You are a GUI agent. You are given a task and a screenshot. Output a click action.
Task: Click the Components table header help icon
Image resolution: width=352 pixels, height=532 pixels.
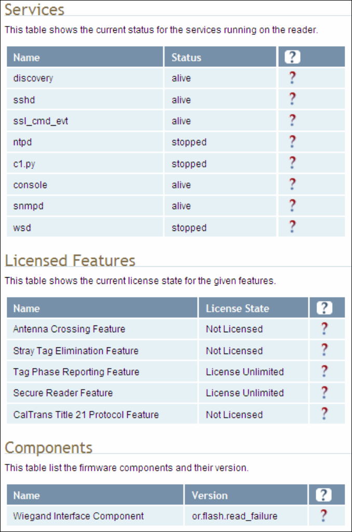(323, 495)
